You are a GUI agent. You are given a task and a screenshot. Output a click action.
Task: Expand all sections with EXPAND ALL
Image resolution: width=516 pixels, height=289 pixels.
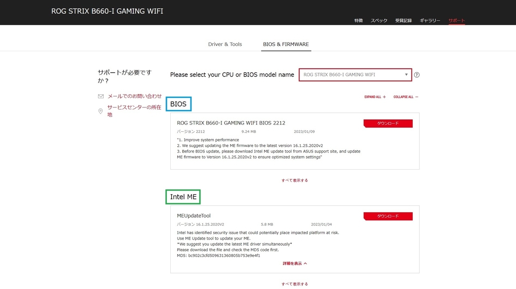point(375,97)
